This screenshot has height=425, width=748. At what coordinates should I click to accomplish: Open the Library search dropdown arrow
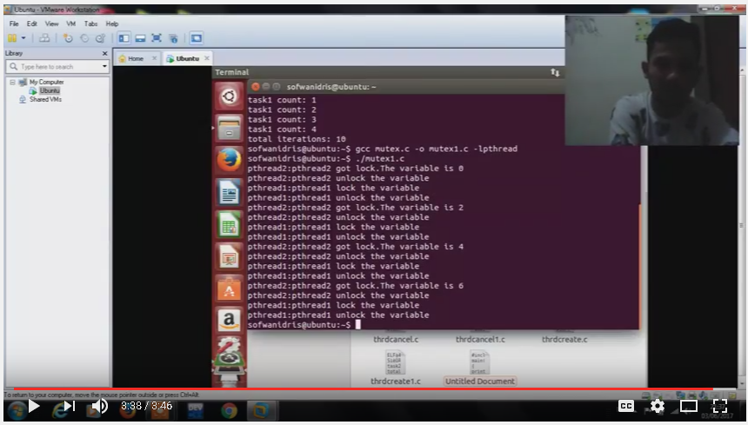pyautogui.click(x=104, y=67)
